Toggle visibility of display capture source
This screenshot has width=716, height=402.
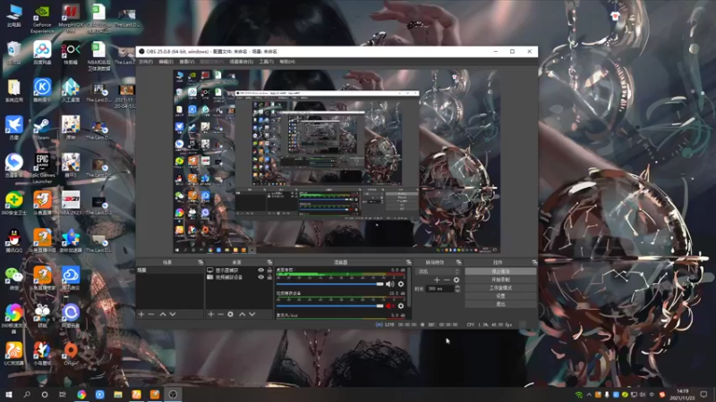[260, 271]
